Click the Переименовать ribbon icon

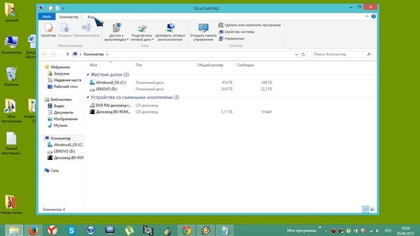click(86, 29)
